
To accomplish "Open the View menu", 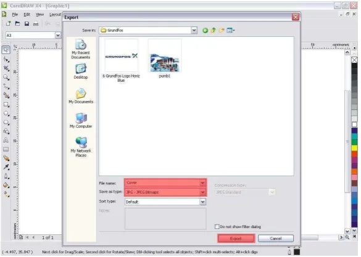I will (x=39, y=15).
